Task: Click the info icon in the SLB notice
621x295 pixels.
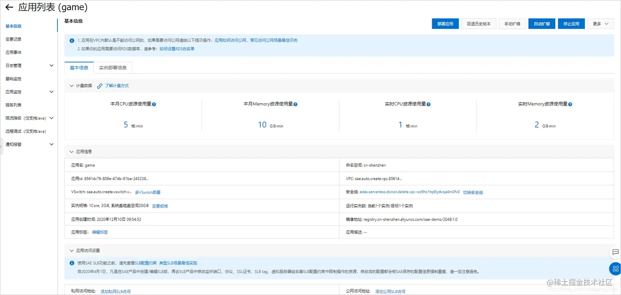Action: [x=72, y=263]
